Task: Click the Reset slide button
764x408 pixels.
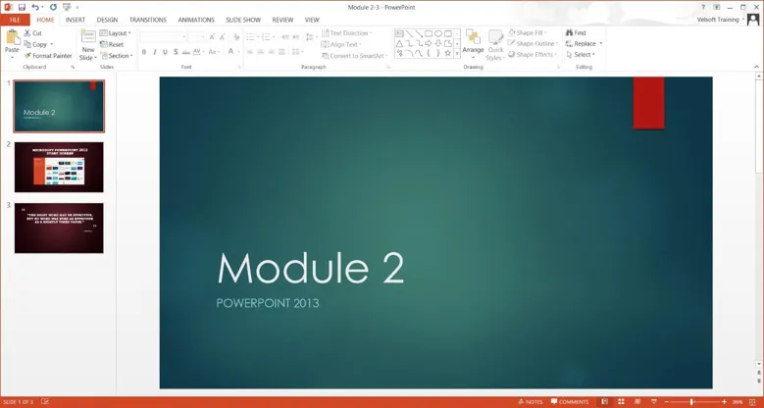Action: tap(112, 44)
